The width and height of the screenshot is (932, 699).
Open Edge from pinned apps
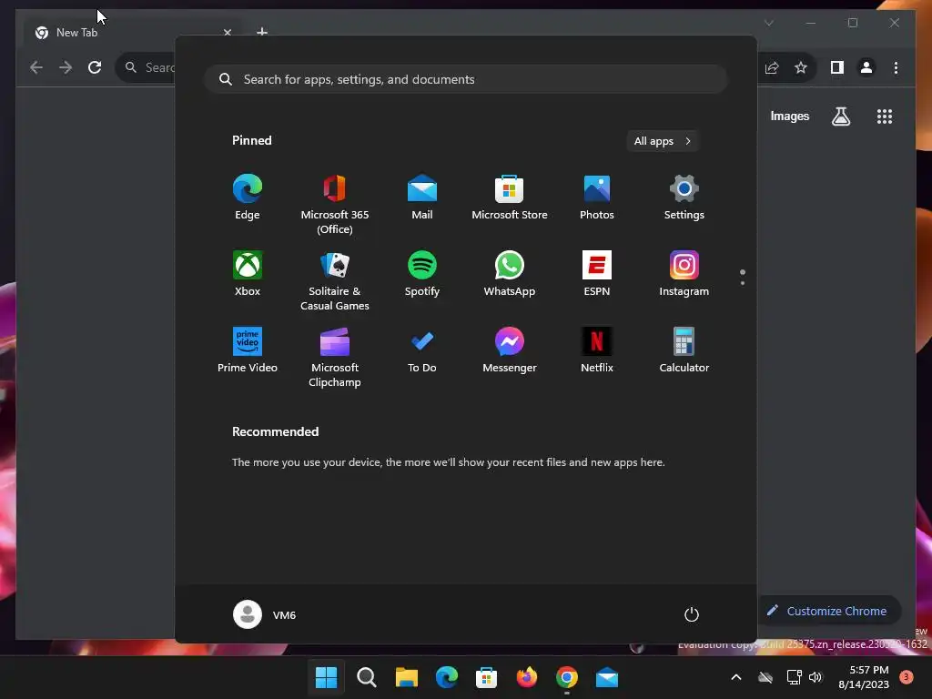(x=248, y=198)
